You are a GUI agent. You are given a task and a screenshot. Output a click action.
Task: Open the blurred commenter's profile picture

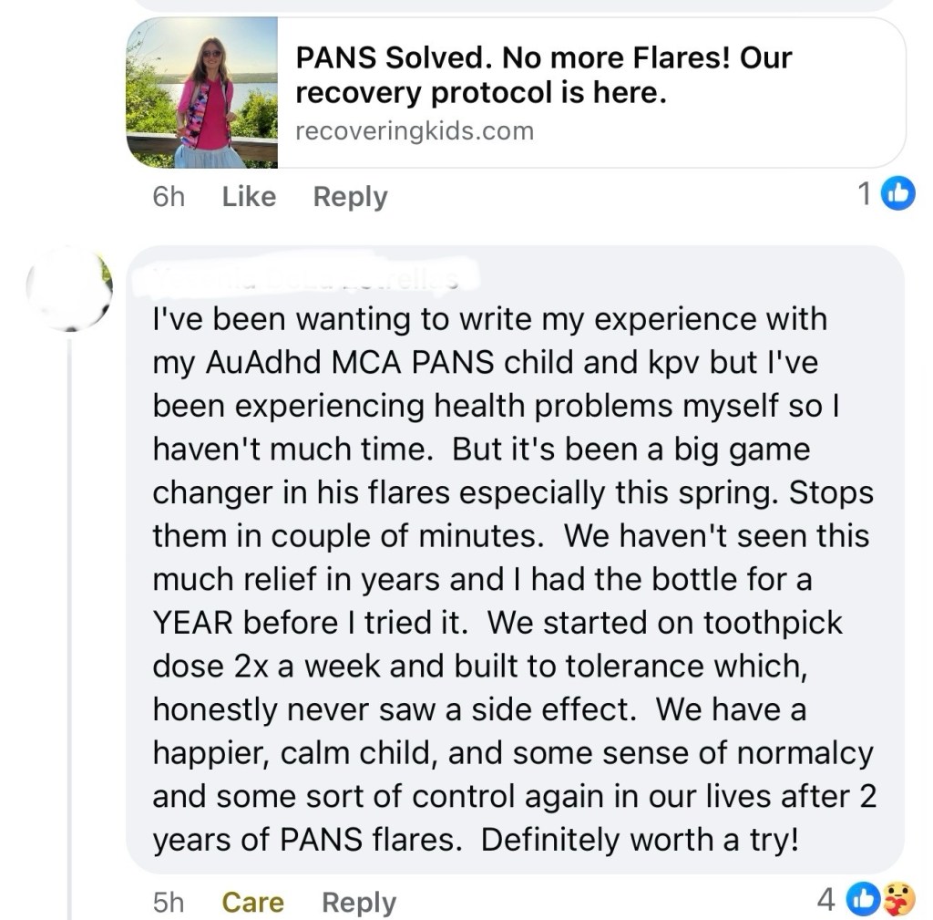click(x=69, y=287)
